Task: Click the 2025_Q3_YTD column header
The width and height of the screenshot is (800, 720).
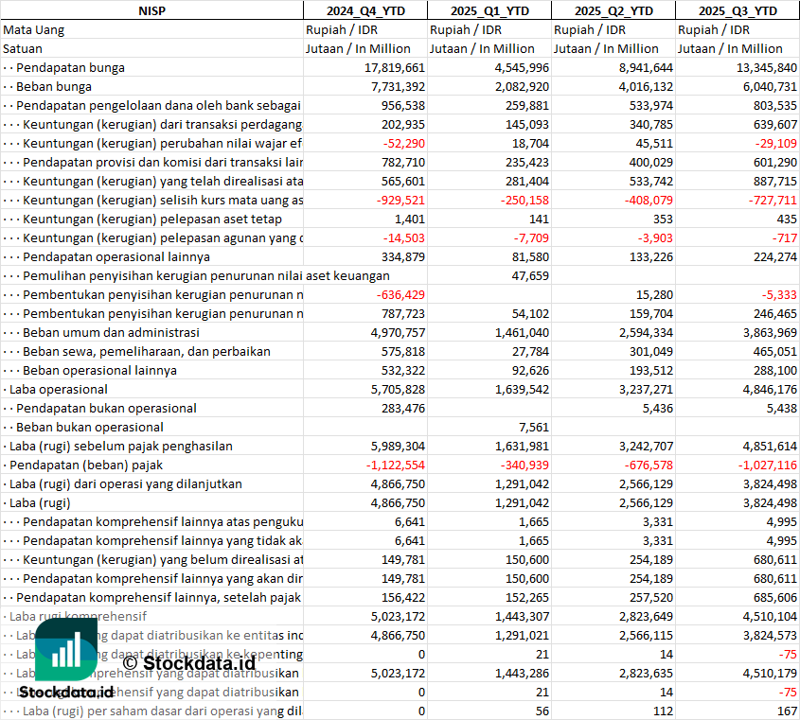Action: (x=738, y=10)
